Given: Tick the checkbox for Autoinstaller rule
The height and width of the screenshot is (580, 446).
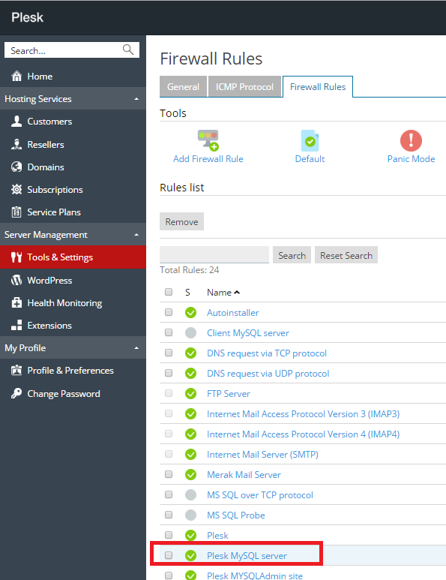Looking at the screenshot, I should [169, 312].
